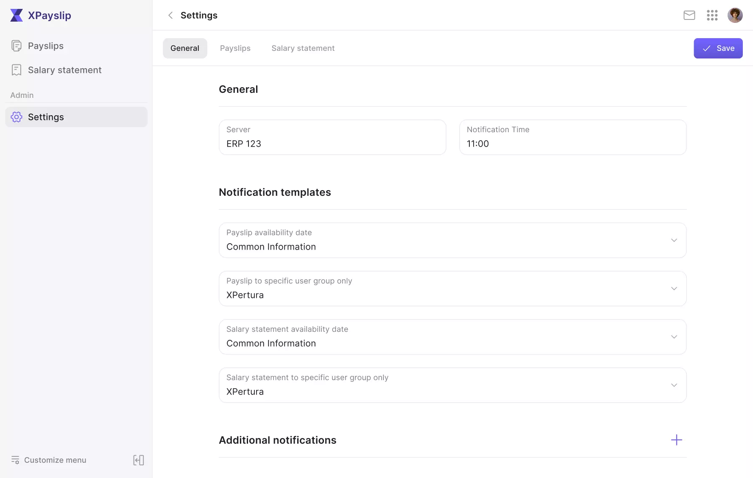The image size is (753, 478).
Task: Expand the Payslip availability date dropdown
Action: (452, 240)
